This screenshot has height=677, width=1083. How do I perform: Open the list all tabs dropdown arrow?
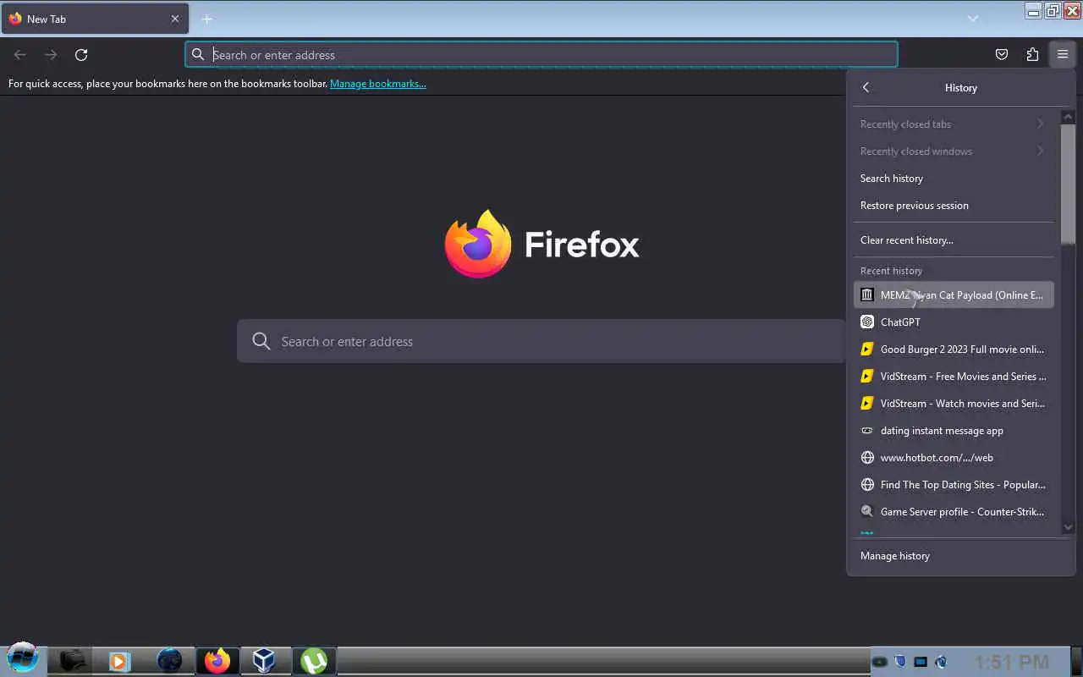[x=973, y=19]
